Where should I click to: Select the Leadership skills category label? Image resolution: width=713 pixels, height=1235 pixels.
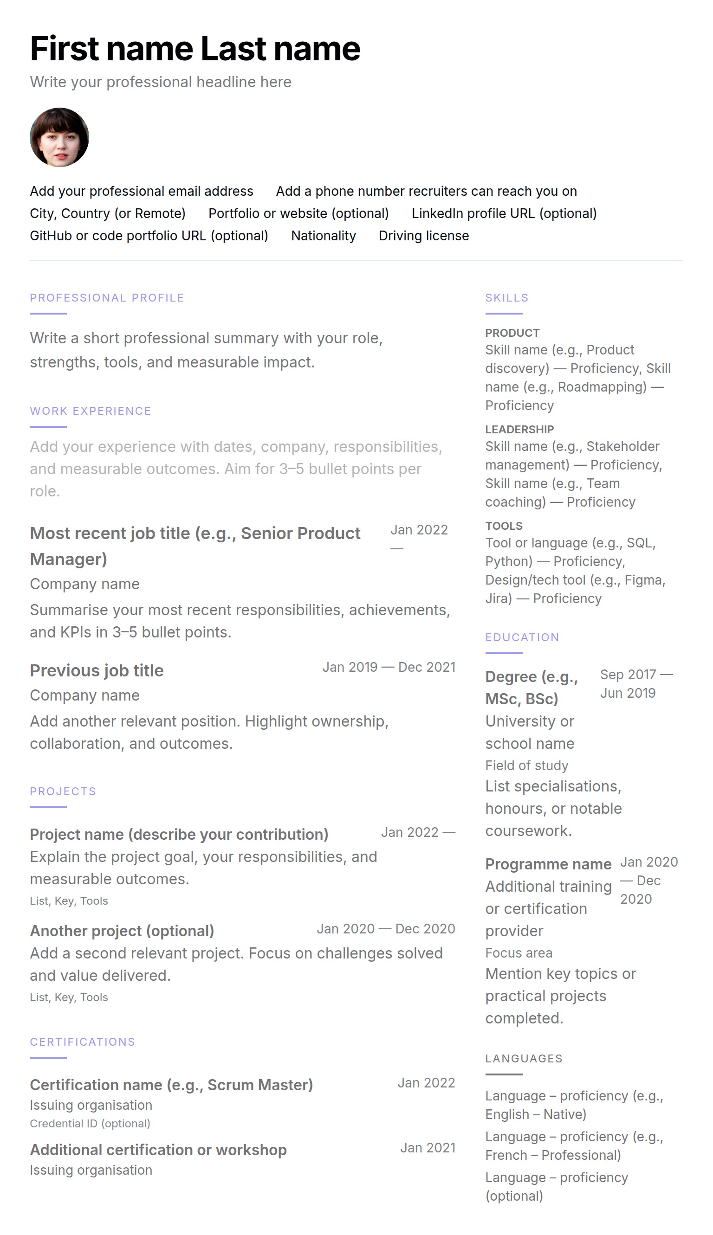click(x=519, y=430)
